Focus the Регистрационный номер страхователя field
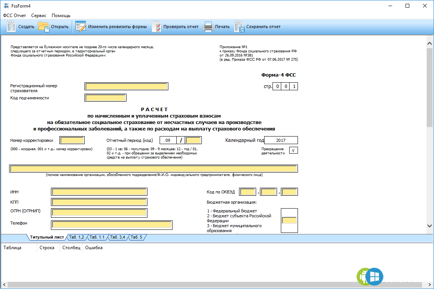434x289 pixels. coord(126,86)
